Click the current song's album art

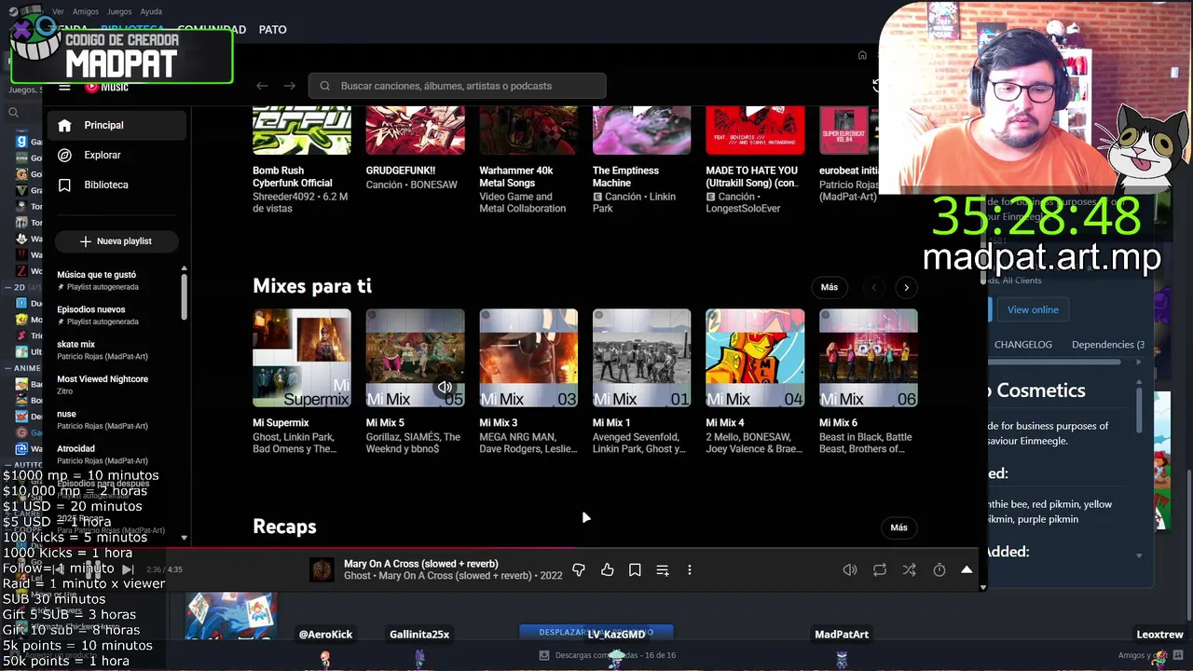click(322, 569)
